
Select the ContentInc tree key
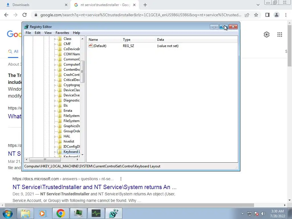pos(72,70)
